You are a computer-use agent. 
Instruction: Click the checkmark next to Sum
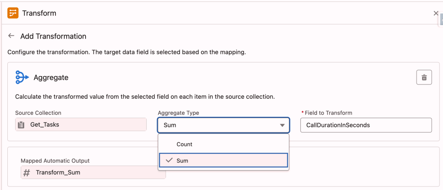tap(169, 160)
